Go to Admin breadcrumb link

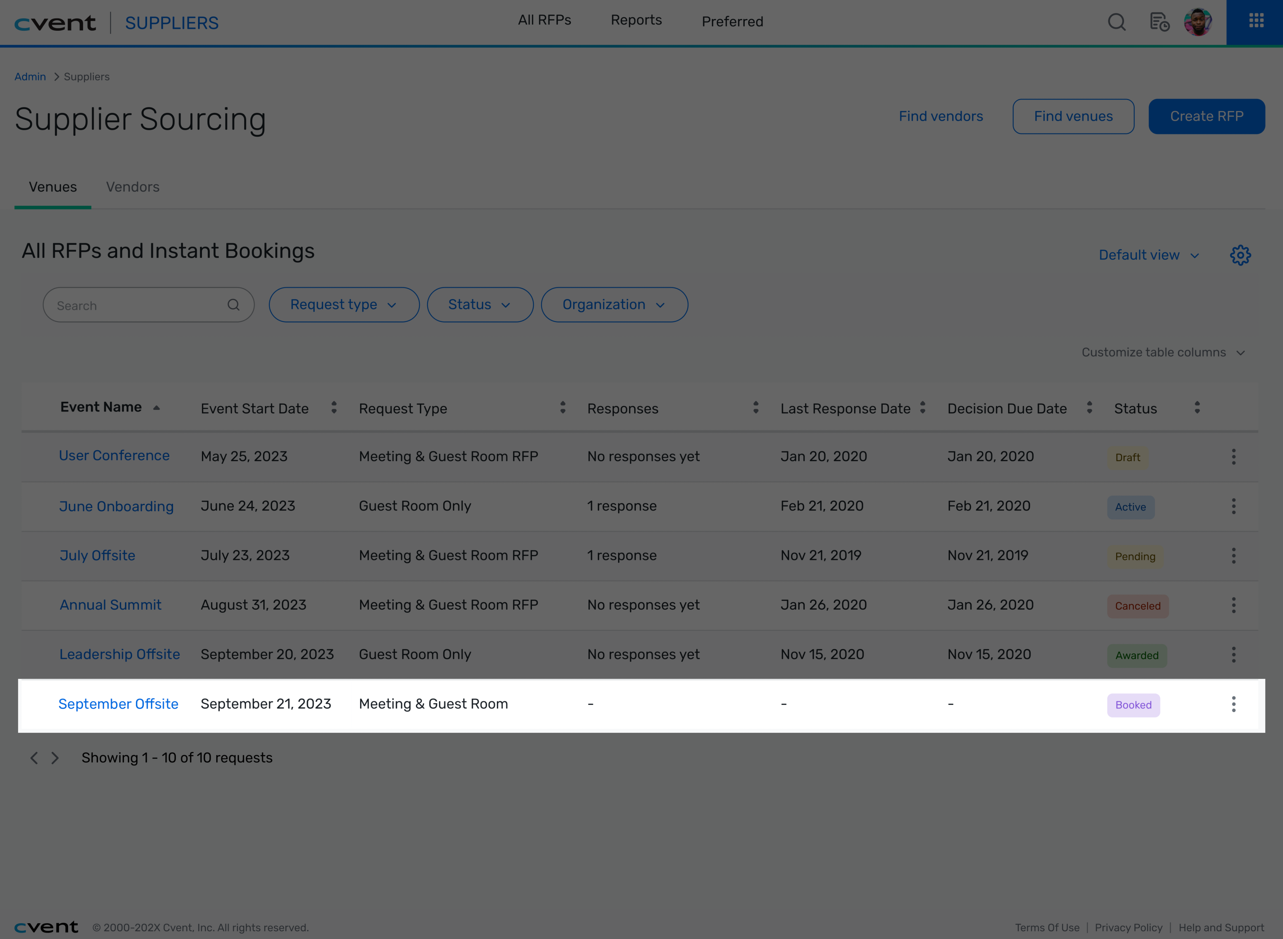coord(30,77)
